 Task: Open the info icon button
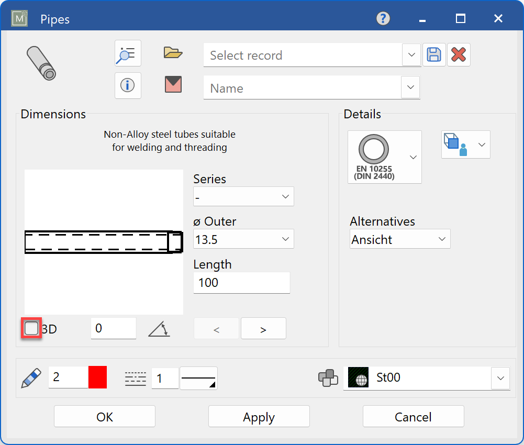(x=128, y=85)
